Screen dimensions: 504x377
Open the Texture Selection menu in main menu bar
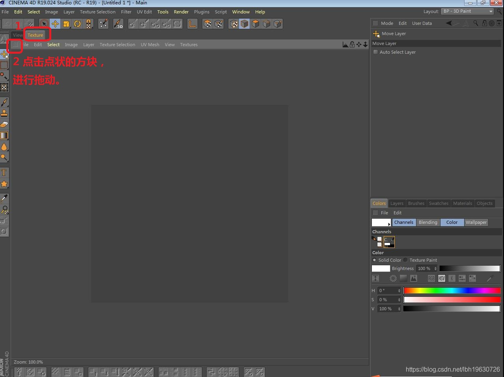pos(97,12)
